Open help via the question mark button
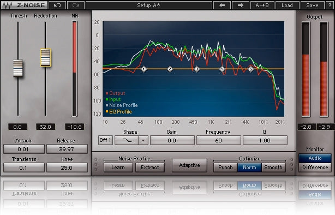 click(x=330, y=5)
